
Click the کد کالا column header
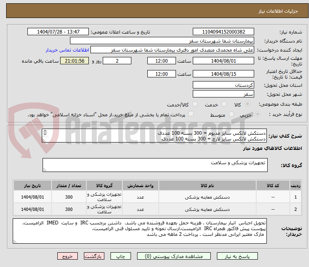(x=273, y=186)
